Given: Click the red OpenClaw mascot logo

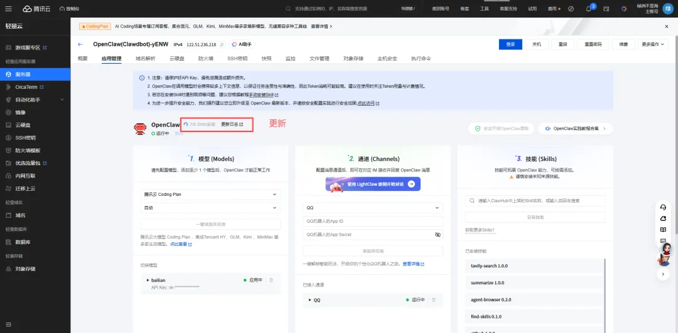Looking at the screenshot, I should coord(139,128).
